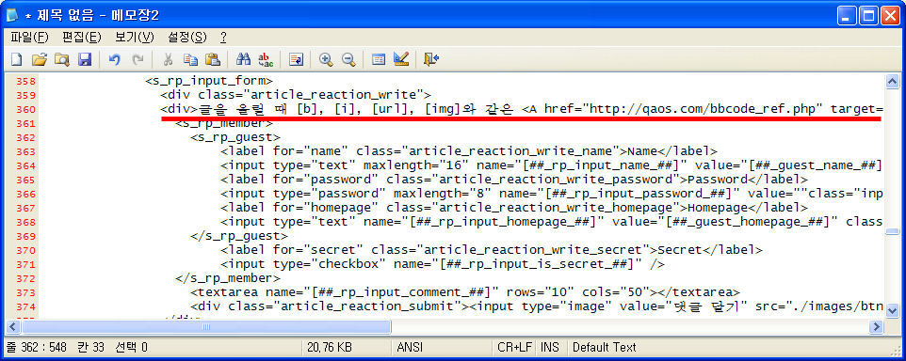This screenshot has width=906, height=361.
Task: Click the article_reaction_submit div line
Action: tap(536, 306)
